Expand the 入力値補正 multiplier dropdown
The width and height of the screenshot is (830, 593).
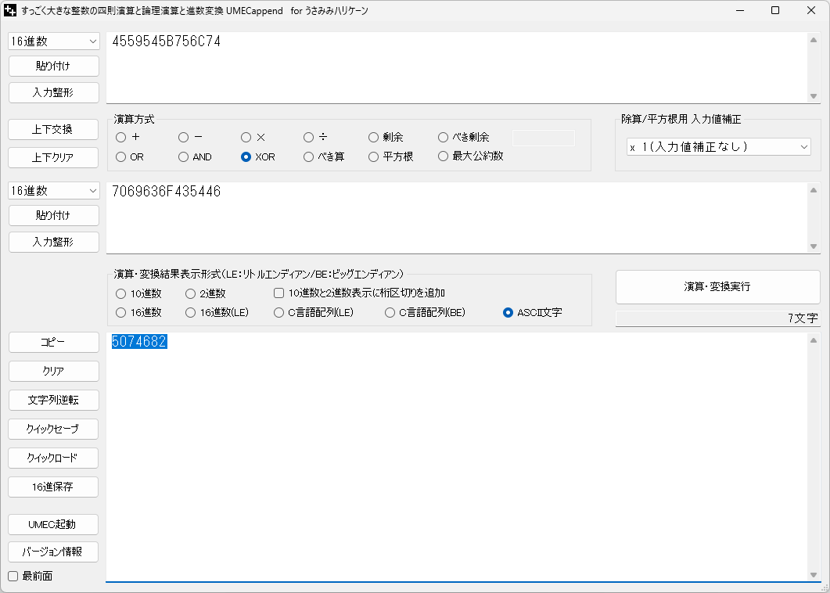pyautogui.click(x=718, y=146)
